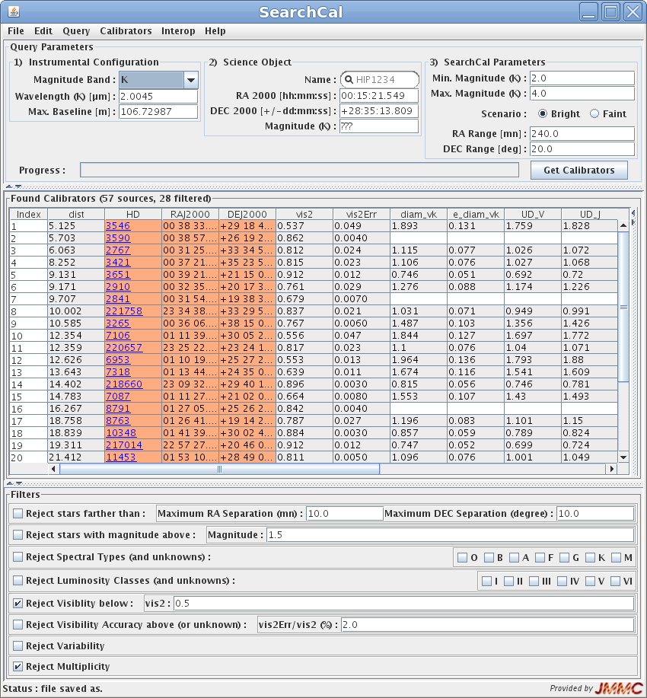647x698 pixels.
Task: Click the vis2 column header
Action: (304, 214)
